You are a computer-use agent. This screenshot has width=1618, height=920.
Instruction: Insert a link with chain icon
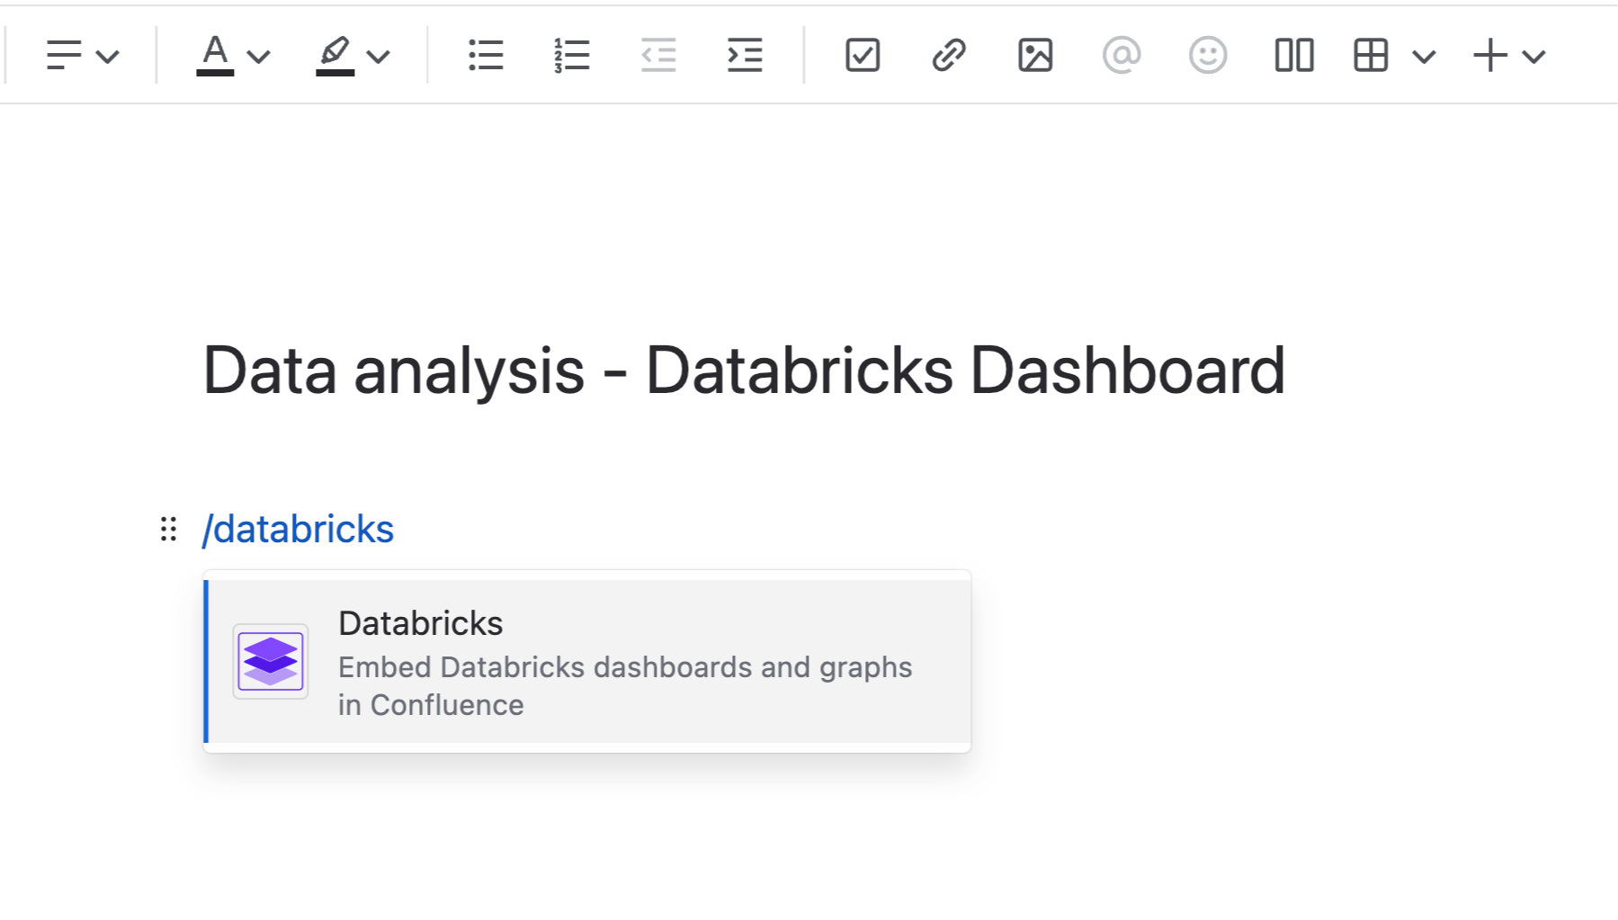pos(949,56)
